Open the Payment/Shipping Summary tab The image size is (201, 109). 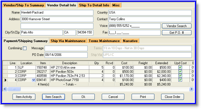click(26, 41)
